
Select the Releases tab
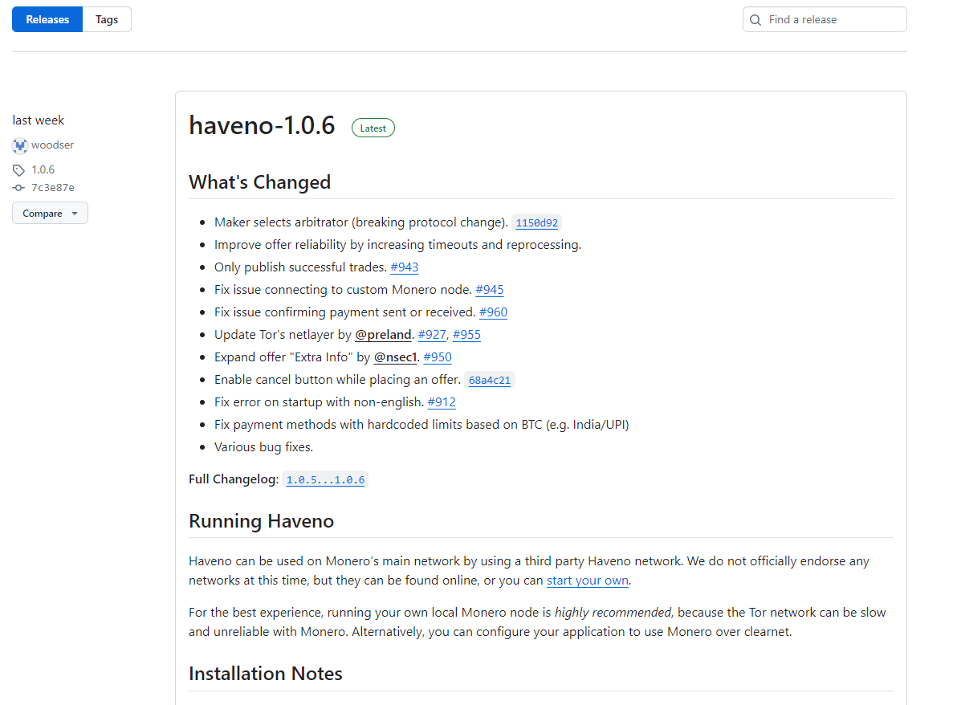[47, 19]
